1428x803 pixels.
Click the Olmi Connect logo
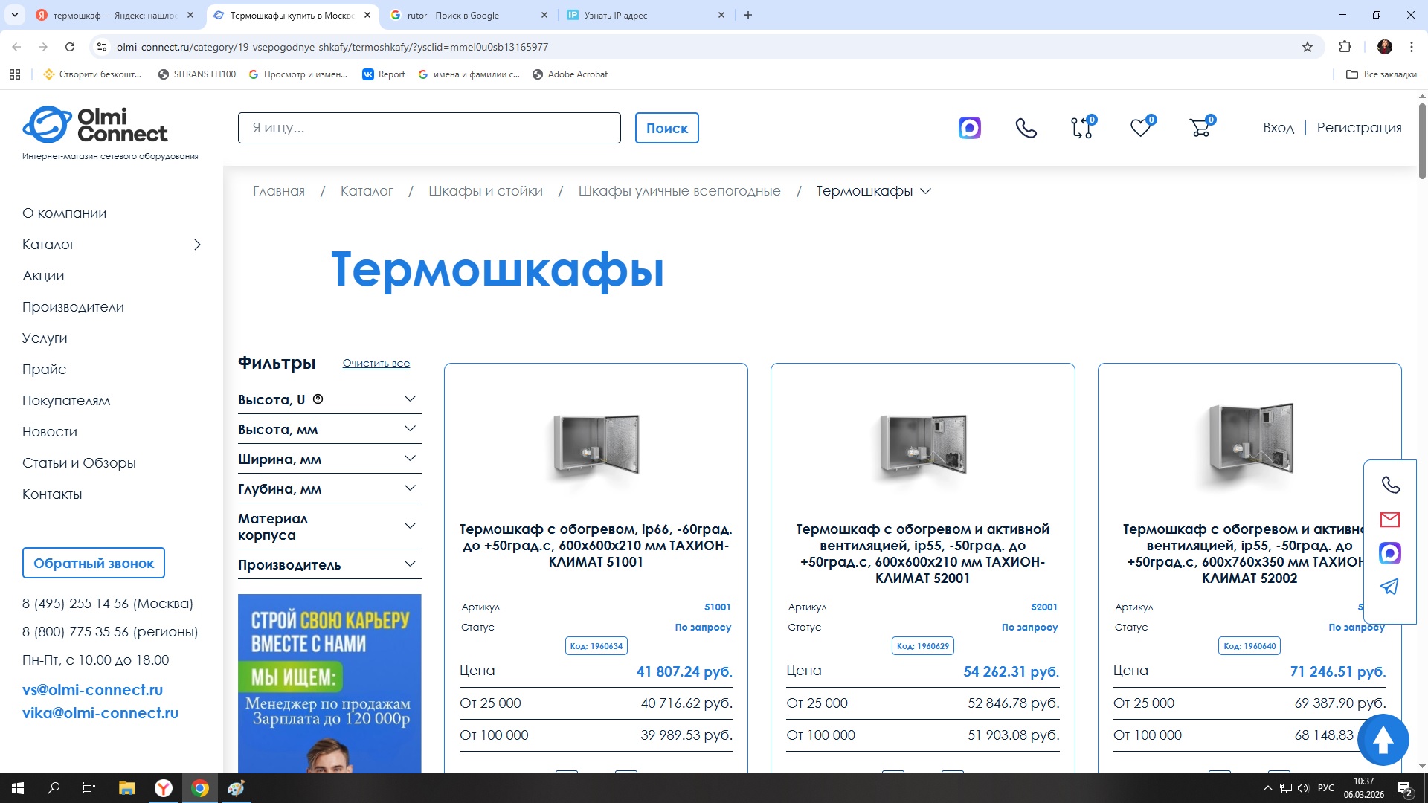[x=95, y=125]
